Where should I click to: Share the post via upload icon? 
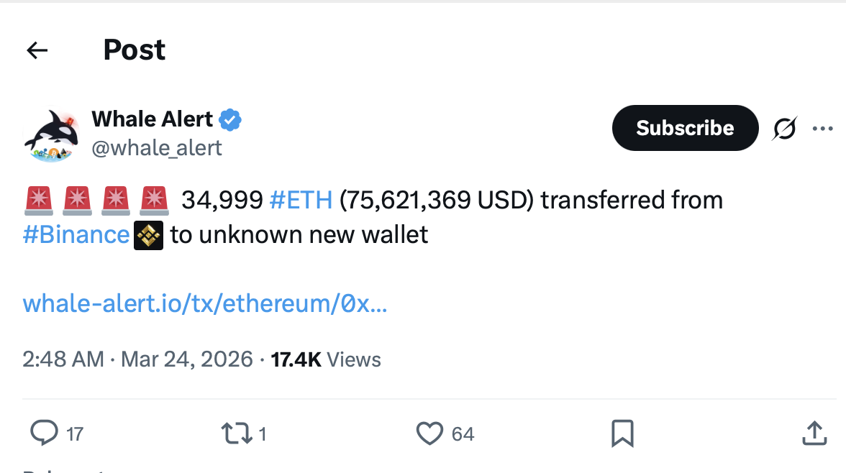(x=814, y=433)
